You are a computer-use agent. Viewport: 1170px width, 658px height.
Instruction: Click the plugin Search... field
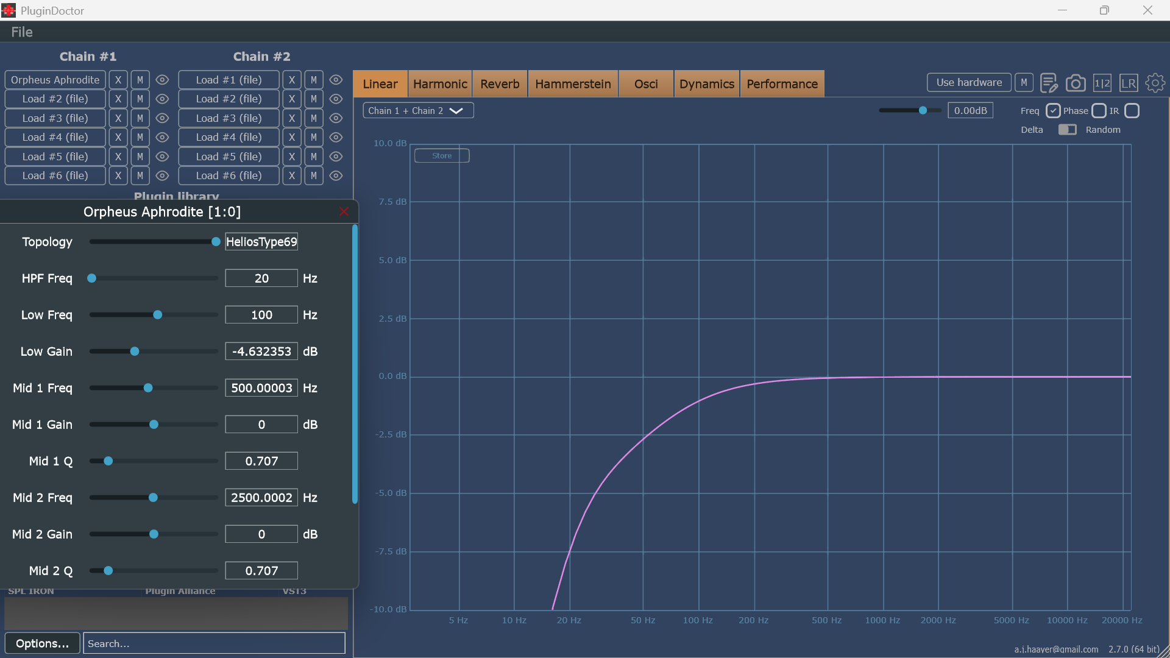pos(214,643)
